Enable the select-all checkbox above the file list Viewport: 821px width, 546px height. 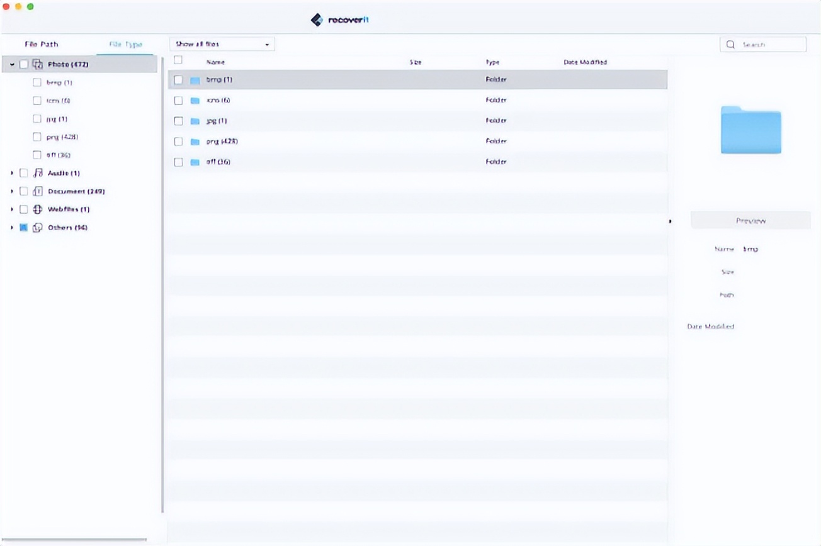178,61
